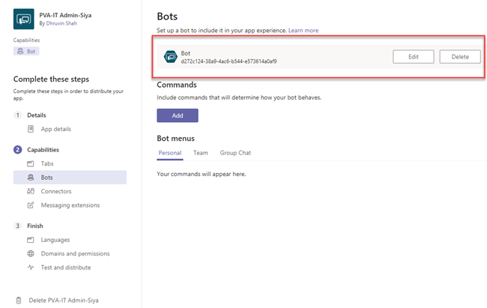Image resolution: width=487 pixels, height=308 pixels.
Task: Open the Learn more link
Action: point(303,31)
